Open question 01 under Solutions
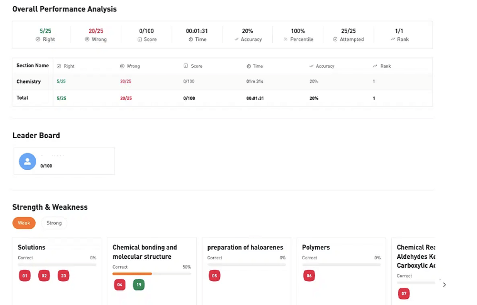Image resolution: width=477 pixels, height=305 pixels. click(25, 275)
